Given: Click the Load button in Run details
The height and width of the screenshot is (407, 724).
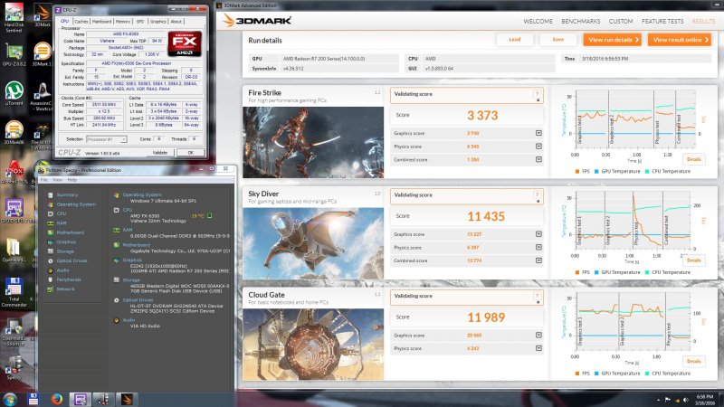Looking at the screenshot, I should pos(515,40).
